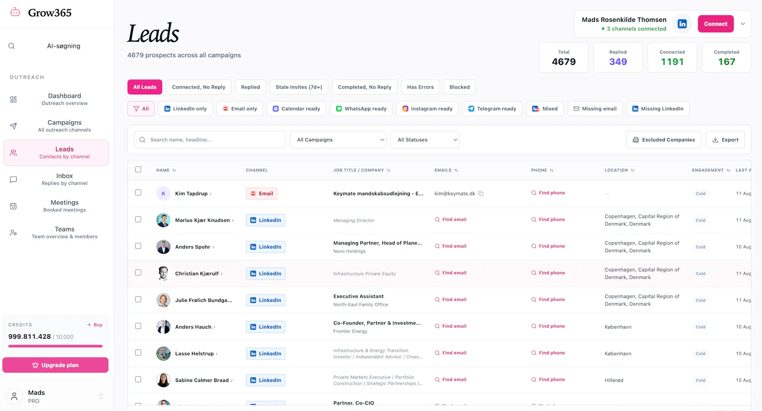Viewport: 762px width, 411px height.
Task: Click Sabine Calmer Braad's profile photo
Action: pyautogui.click(x=163, y=380)
